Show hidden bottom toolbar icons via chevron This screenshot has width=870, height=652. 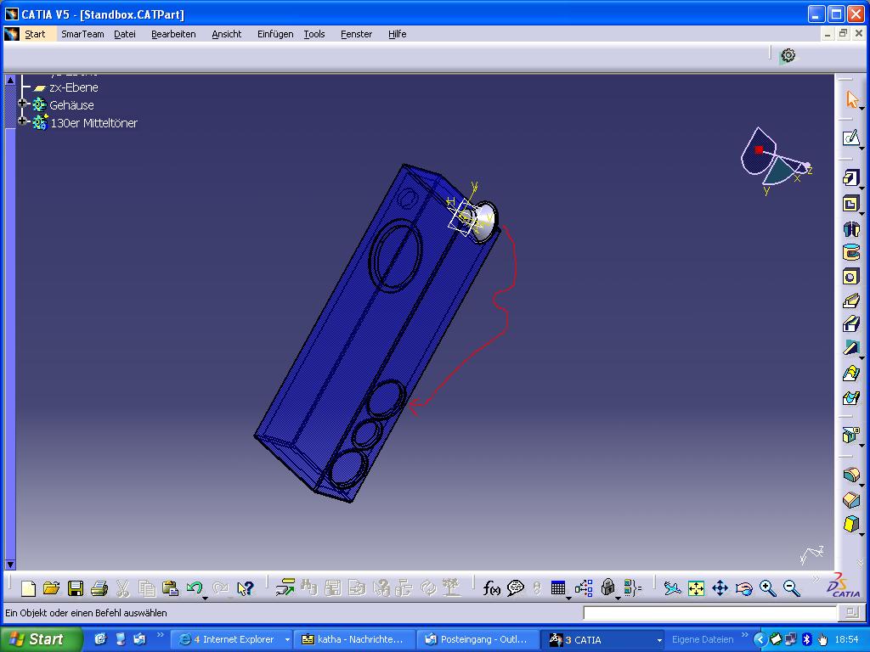tap(816, 579)
